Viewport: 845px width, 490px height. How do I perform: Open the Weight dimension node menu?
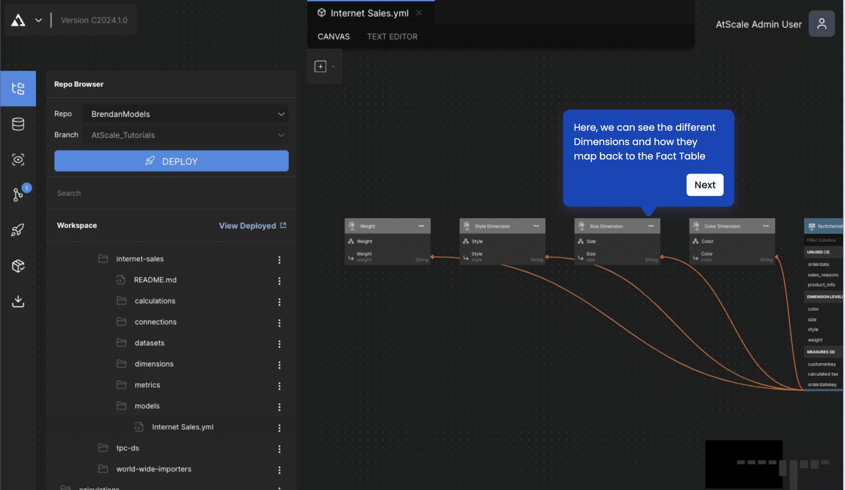[421, 226]
